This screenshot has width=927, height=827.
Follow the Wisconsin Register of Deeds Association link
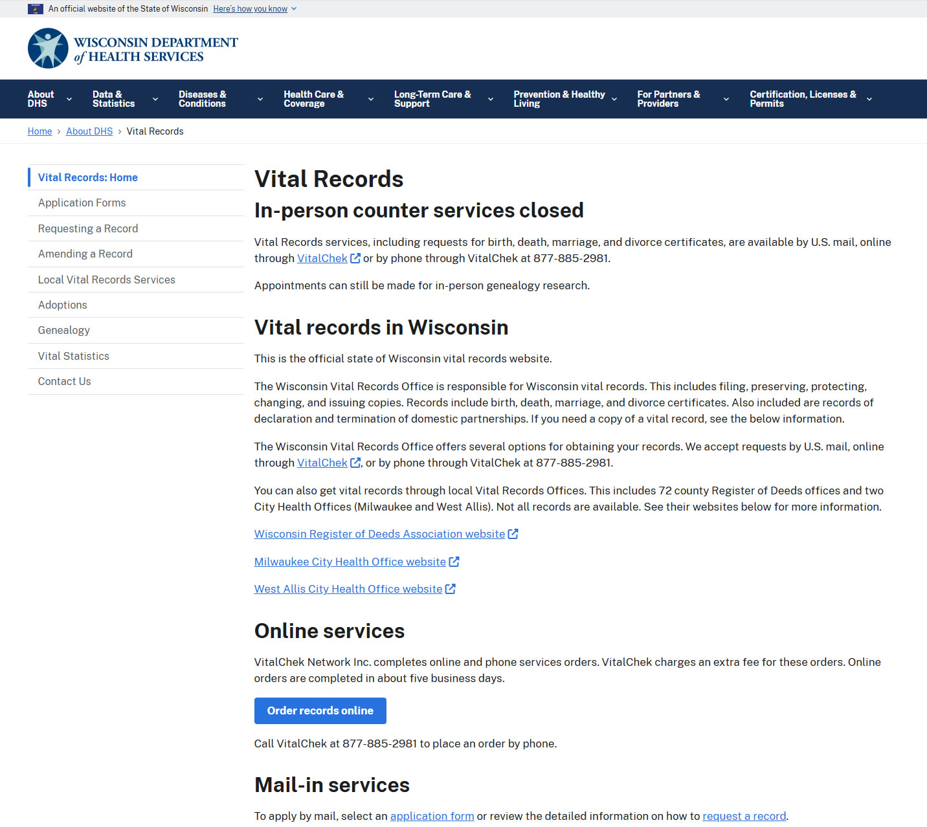point(379,534)
